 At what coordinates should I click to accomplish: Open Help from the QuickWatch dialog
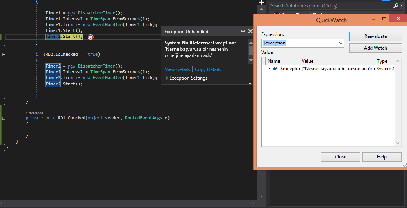tap(382, 157)
